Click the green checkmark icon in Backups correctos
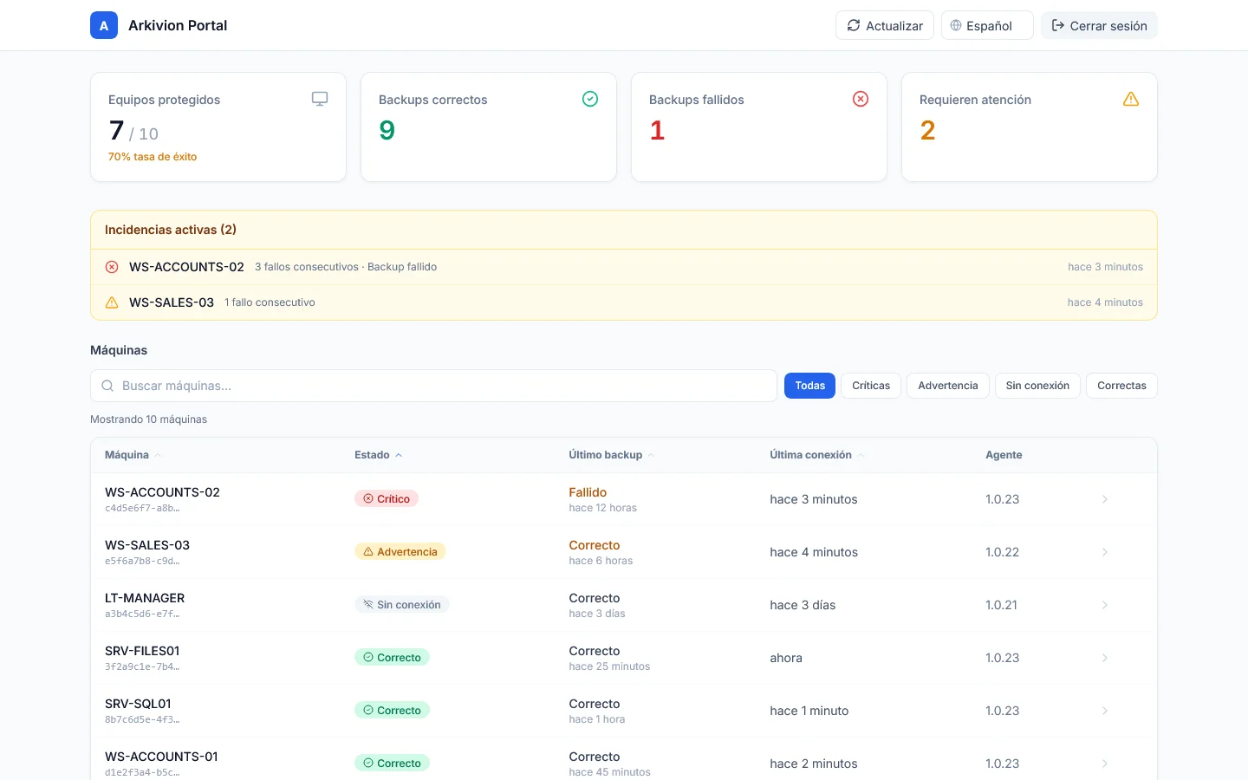 tap(590, 99)
